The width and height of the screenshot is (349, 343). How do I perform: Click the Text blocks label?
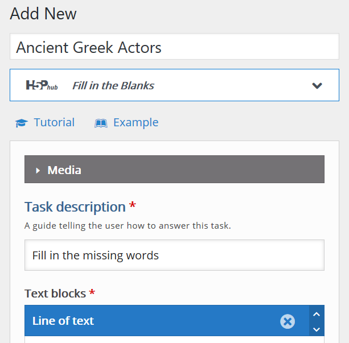click(55, 294)
